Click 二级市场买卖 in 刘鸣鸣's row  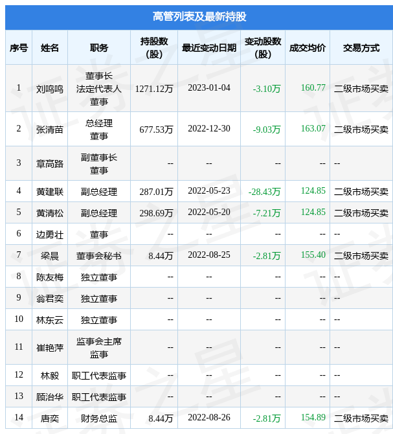[x=361, y=89]
